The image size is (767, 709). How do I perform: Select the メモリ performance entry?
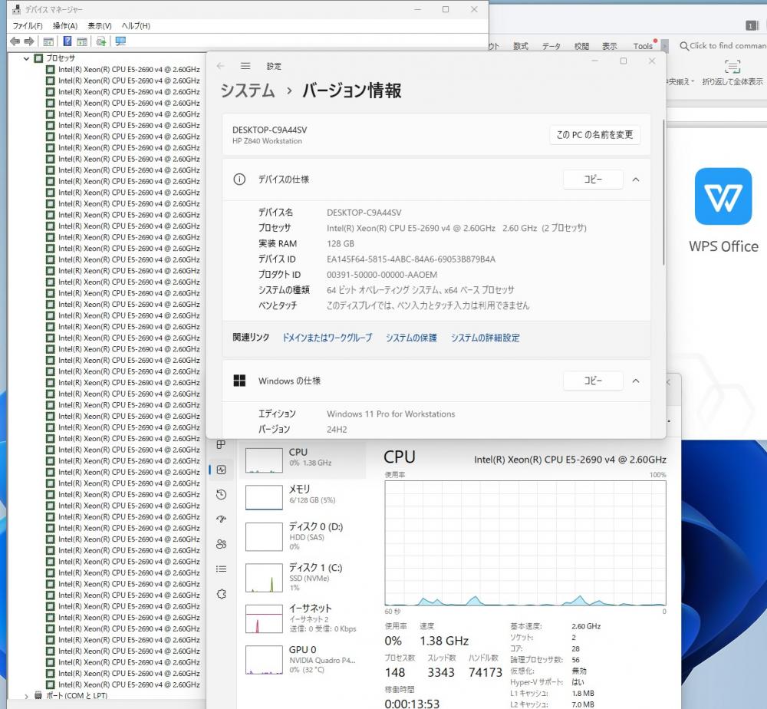tap(302, 497)
